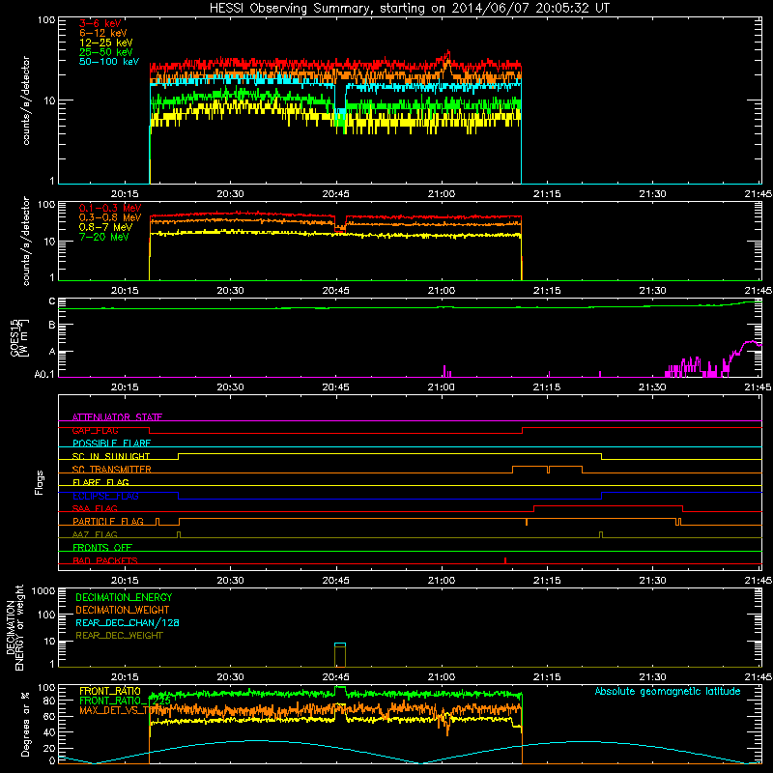Click the DECIMATION_WEIGHT legend label

click(123, 611)
